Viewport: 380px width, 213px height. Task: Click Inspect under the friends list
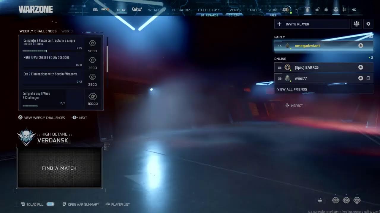(297, 106)
